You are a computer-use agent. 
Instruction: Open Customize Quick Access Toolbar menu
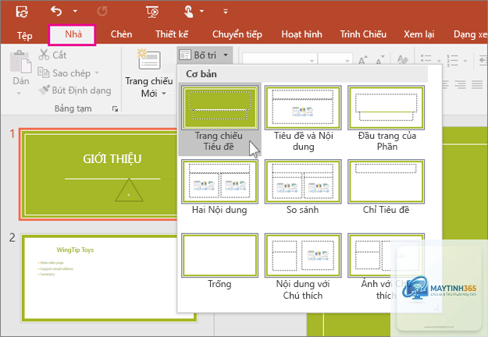(x=226, y=12)
